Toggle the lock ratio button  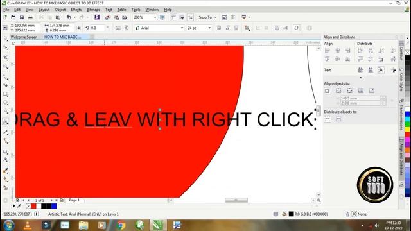click(x=78, y=28)
